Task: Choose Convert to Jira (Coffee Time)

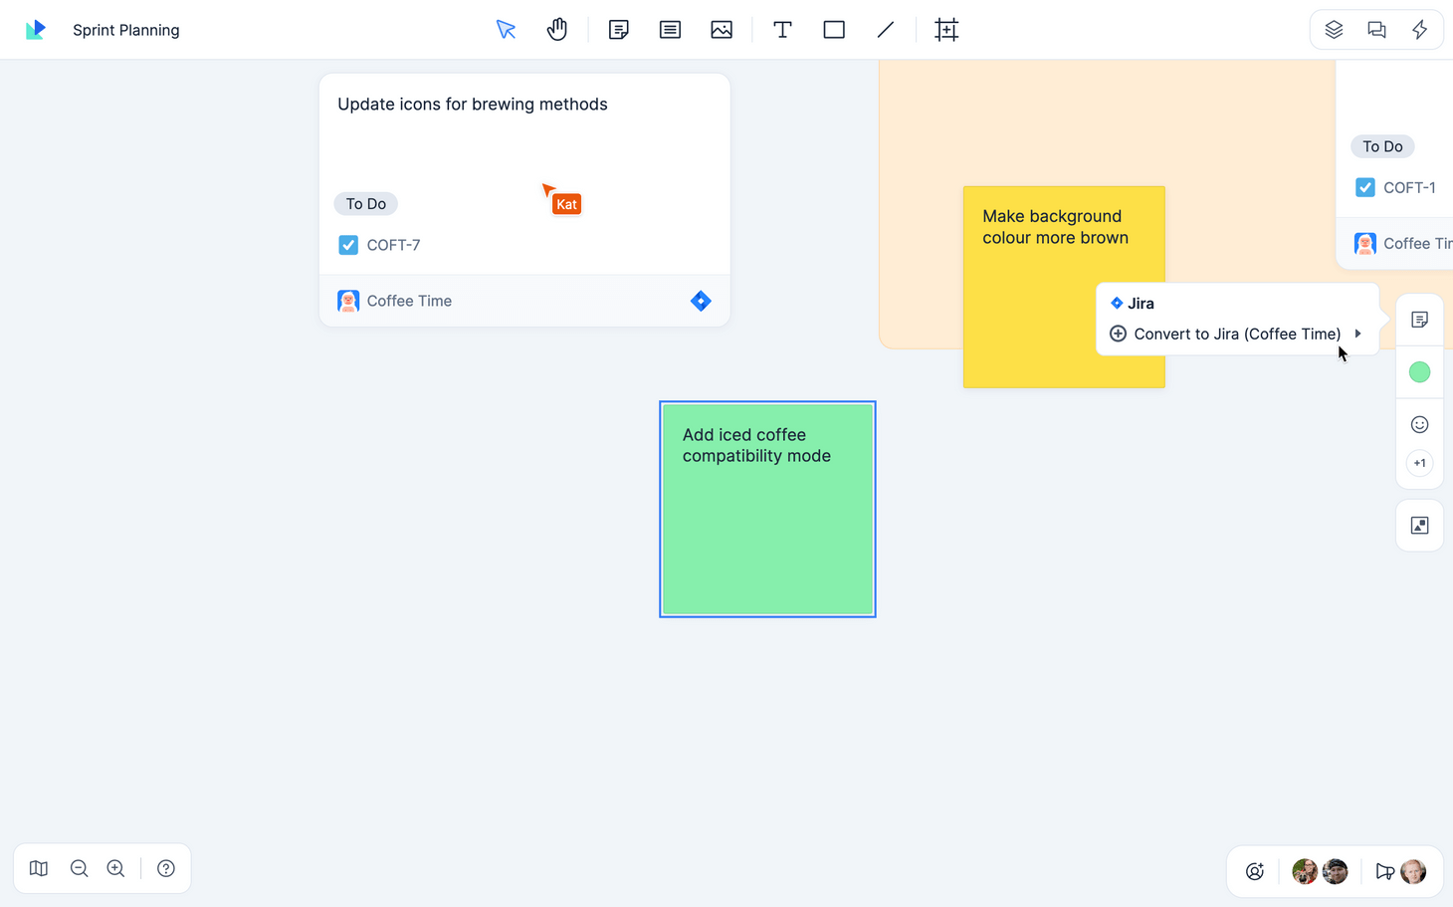Action: pyautogui.click(x=1237, y=334)
